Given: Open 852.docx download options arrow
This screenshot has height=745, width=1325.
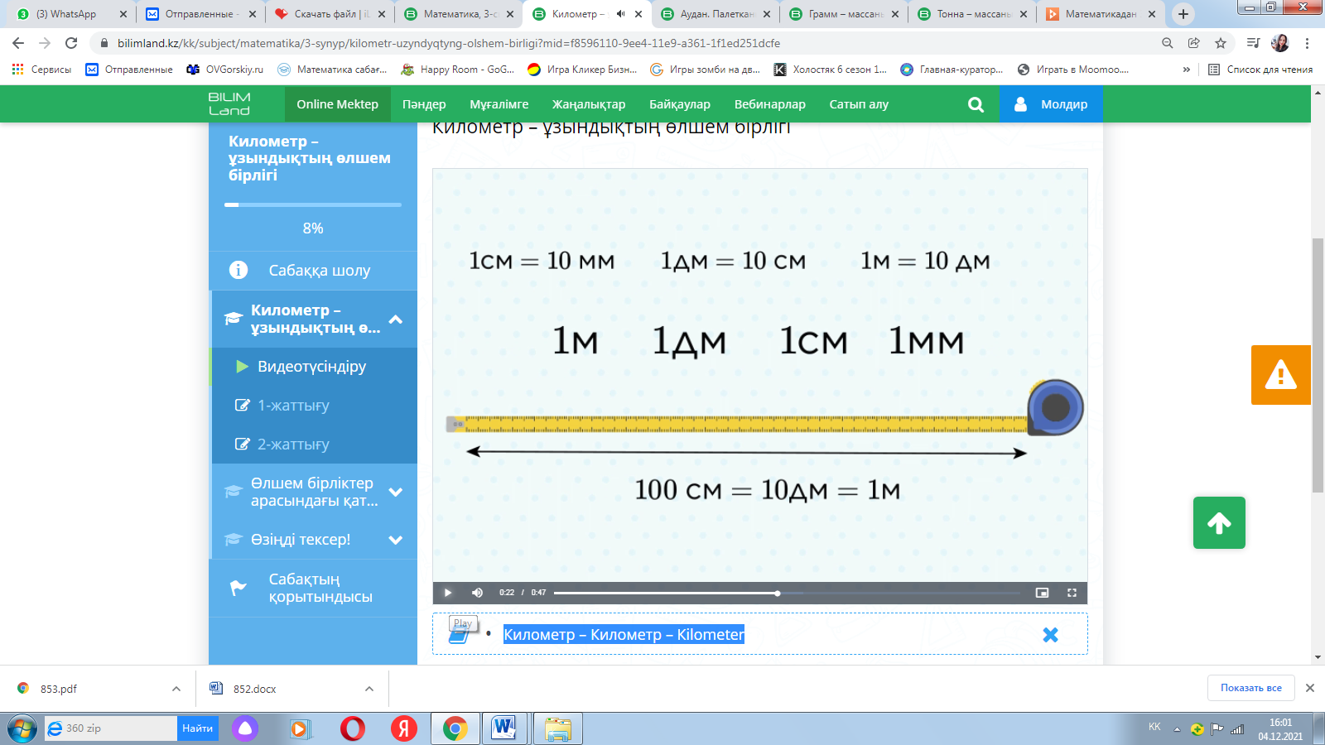Looking at the screenshot, I should tap(369, 689).
